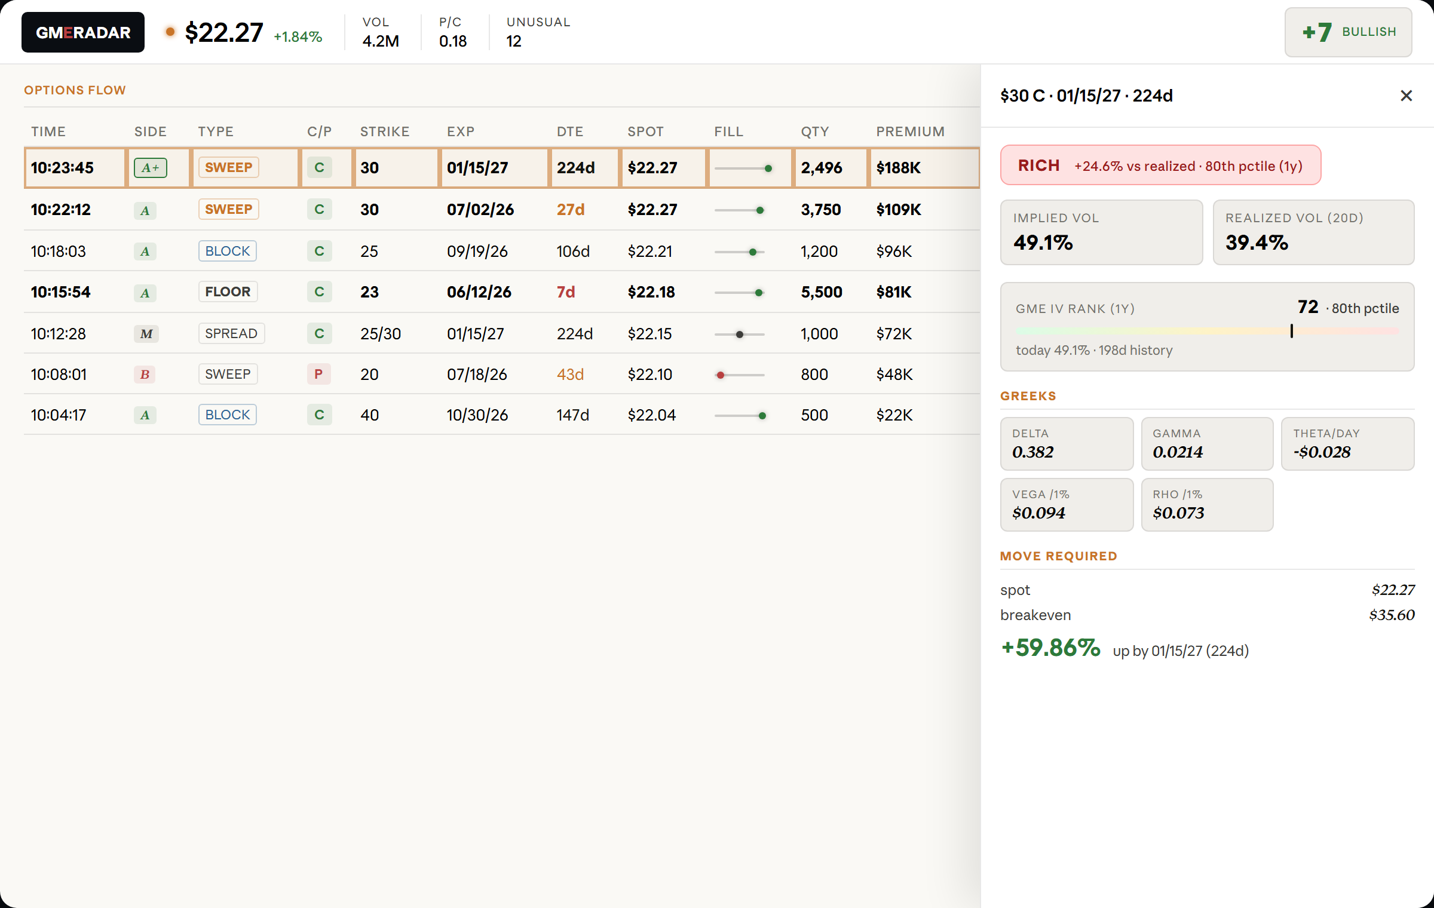Click the SWEEP tag in 10:22:12 row

pos(228,209)
